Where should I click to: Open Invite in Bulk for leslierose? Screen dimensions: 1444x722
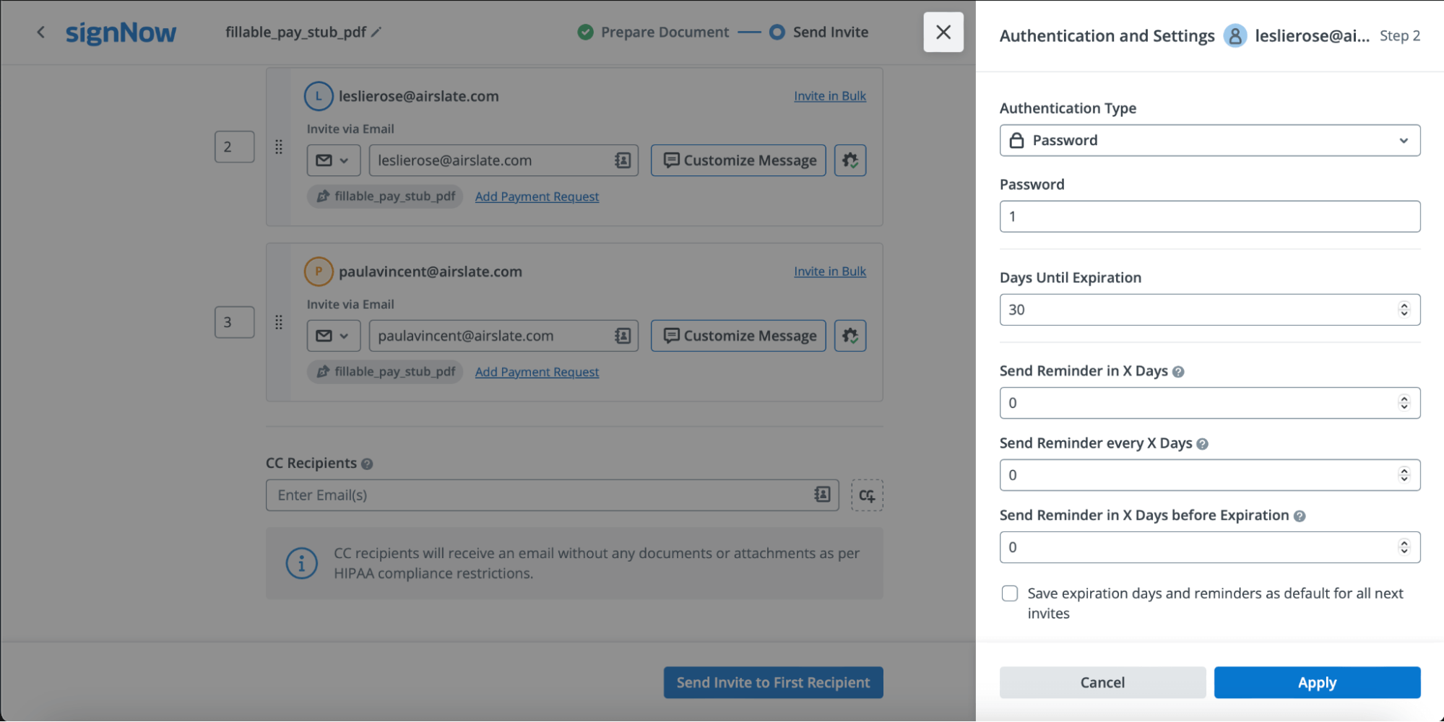click(x=829, y=95)
